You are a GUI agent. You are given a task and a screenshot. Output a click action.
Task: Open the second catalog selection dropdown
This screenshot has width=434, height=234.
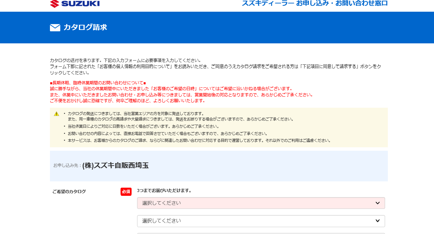261,221
